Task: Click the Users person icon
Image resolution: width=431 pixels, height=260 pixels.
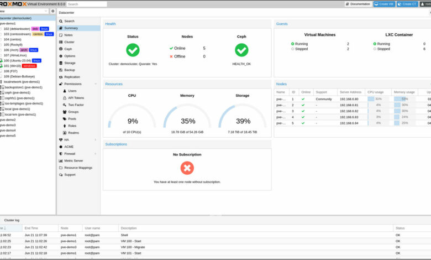Action: [65, 91]
